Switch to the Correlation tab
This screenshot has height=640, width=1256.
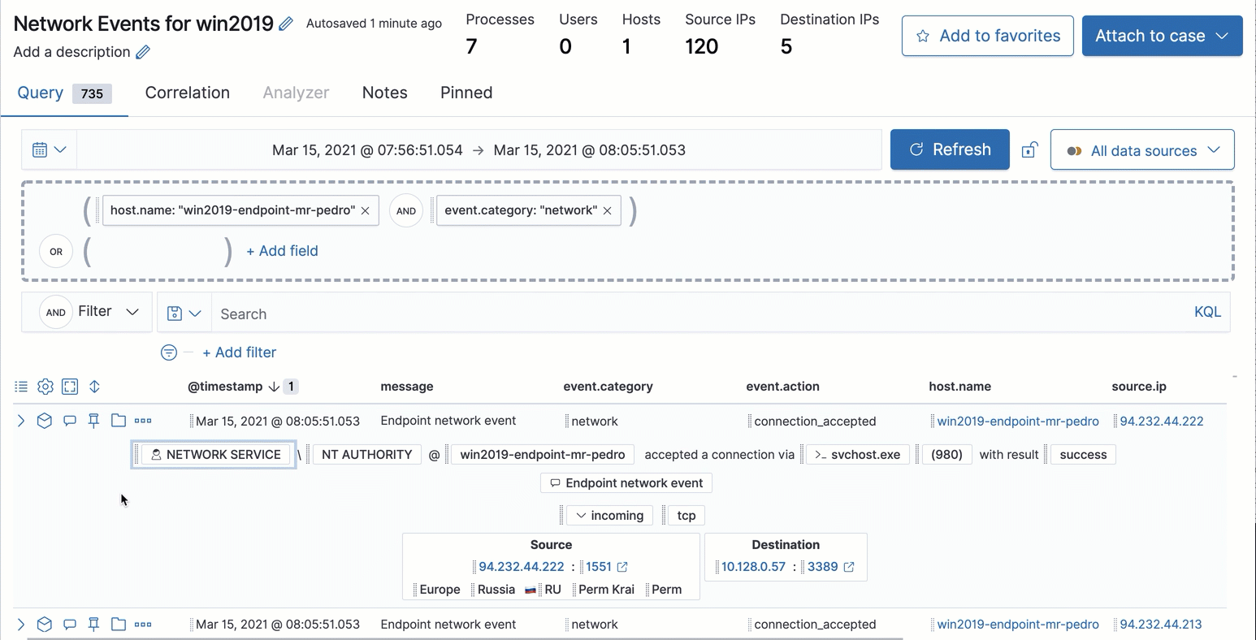pyautogui.click(x=187, y=93)
